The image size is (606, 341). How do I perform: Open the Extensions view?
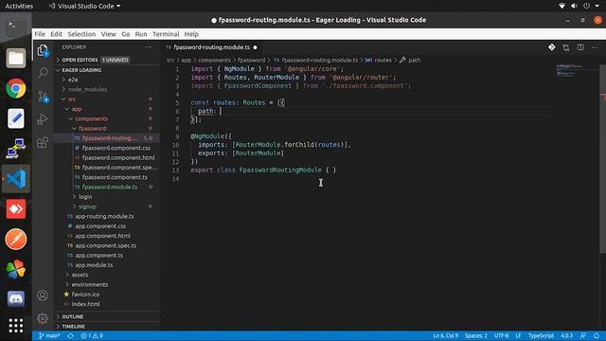(43, 142)
